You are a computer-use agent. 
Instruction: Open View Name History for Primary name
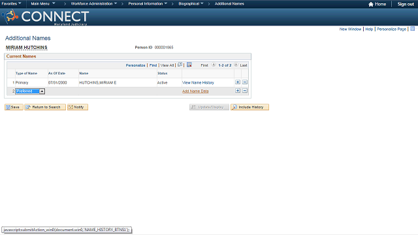tap(198, 83)
